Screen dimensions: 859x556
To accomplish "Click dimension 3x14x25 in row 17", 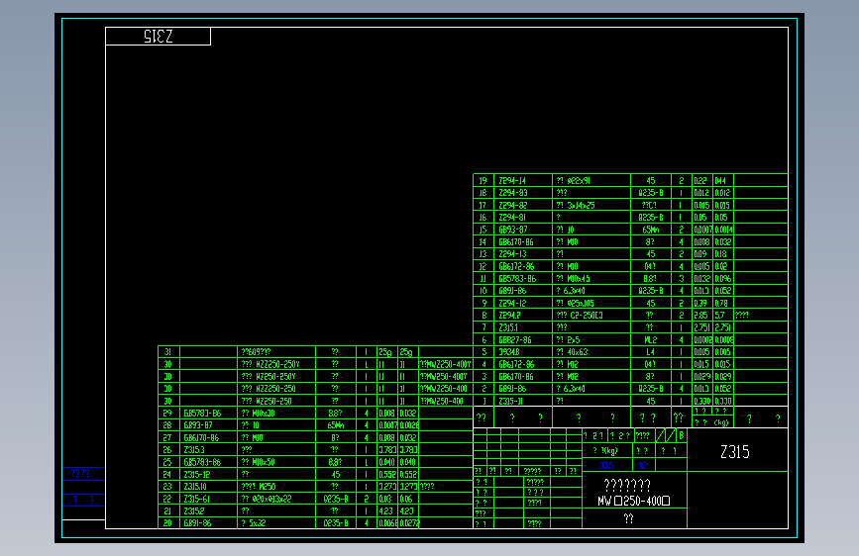I will [581, 205].
